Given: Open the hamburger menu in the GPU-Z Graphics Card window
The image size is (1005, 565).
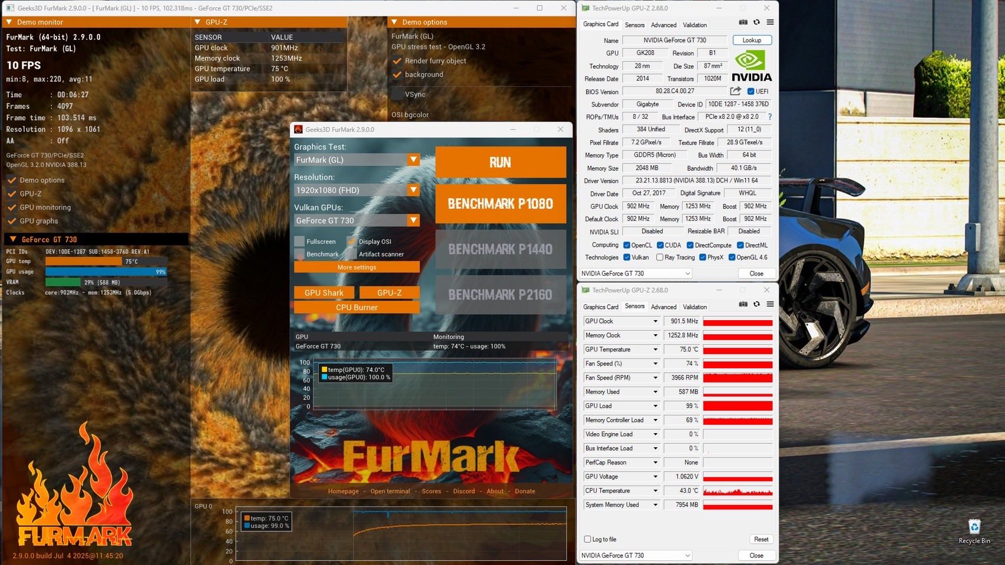Looking at the screenshot, I should (770, 22).
